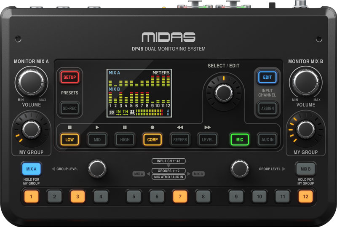Viewport: 337px width, 227px height.
Task: Click the MIC ATMO / AUX IN label
Action: [168, 177]
